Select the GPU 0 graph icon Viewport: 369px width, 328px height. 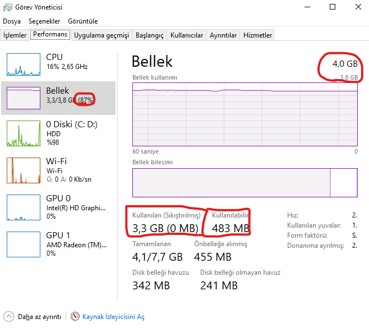tap(24, 208)
